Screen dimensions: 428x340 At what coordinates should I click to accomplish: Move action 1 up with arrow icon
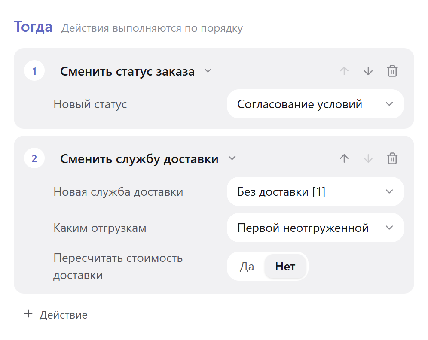(344, 71)
